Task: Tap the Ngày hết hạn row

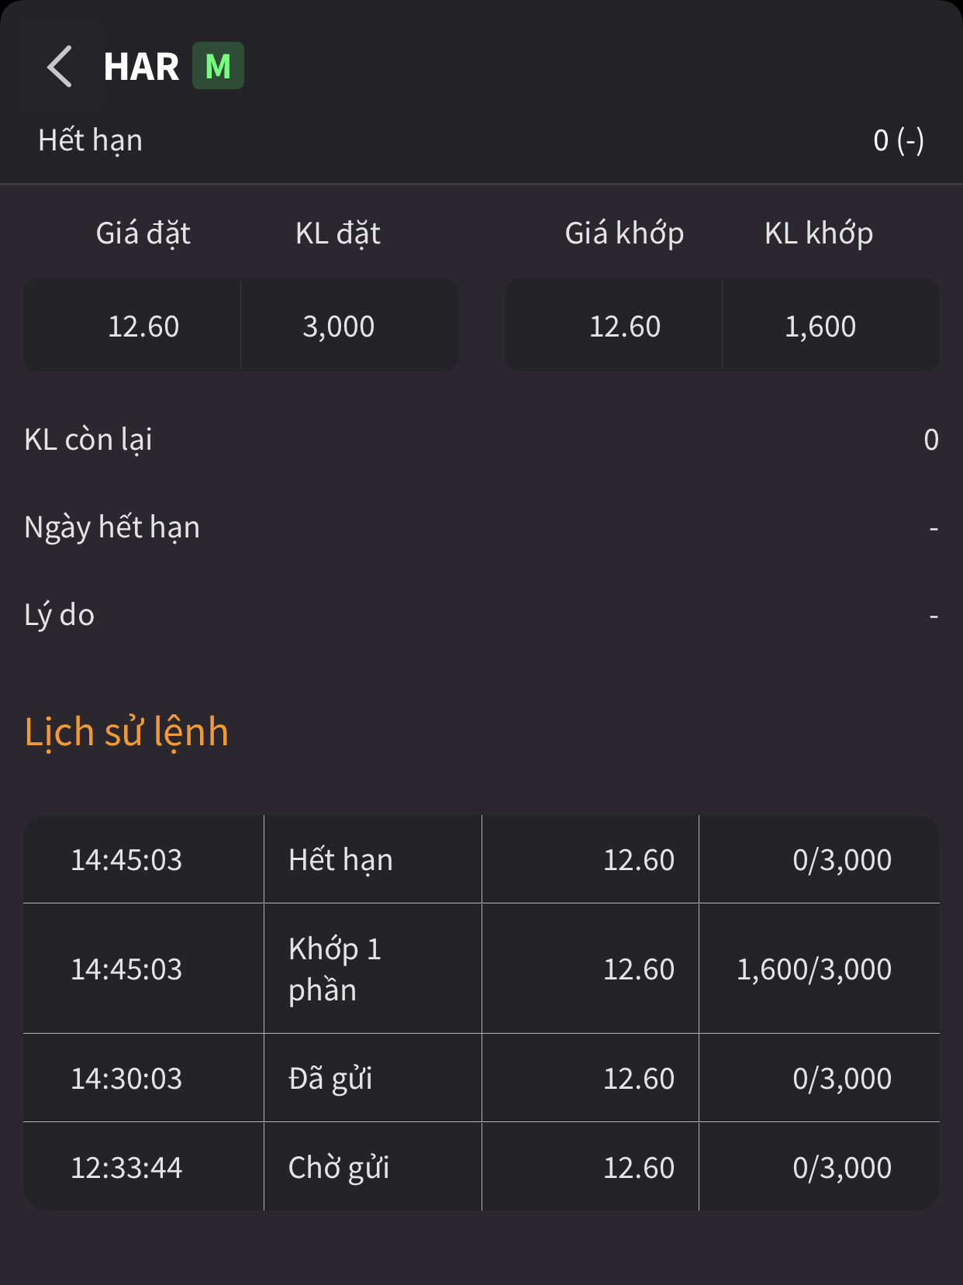Action: (x=481, y=527)
